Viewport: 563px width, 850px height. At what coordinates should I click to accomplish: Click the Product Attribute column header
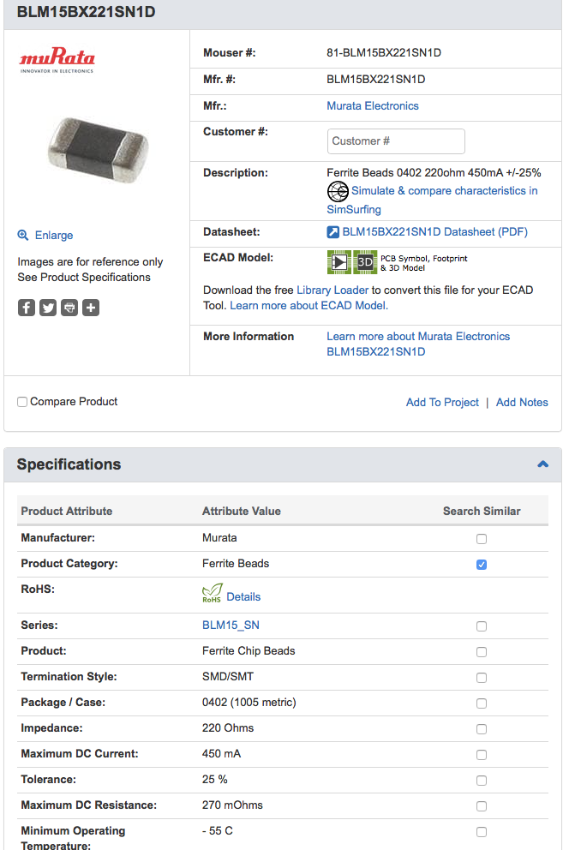click(67, 512)
